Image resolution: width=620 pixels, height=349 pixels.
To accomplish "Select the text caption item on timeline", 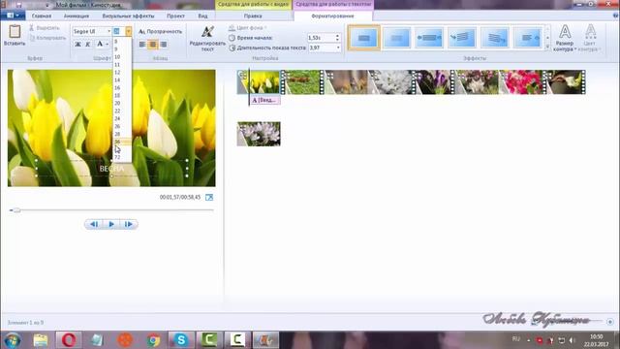I will (x=264, y=100).
